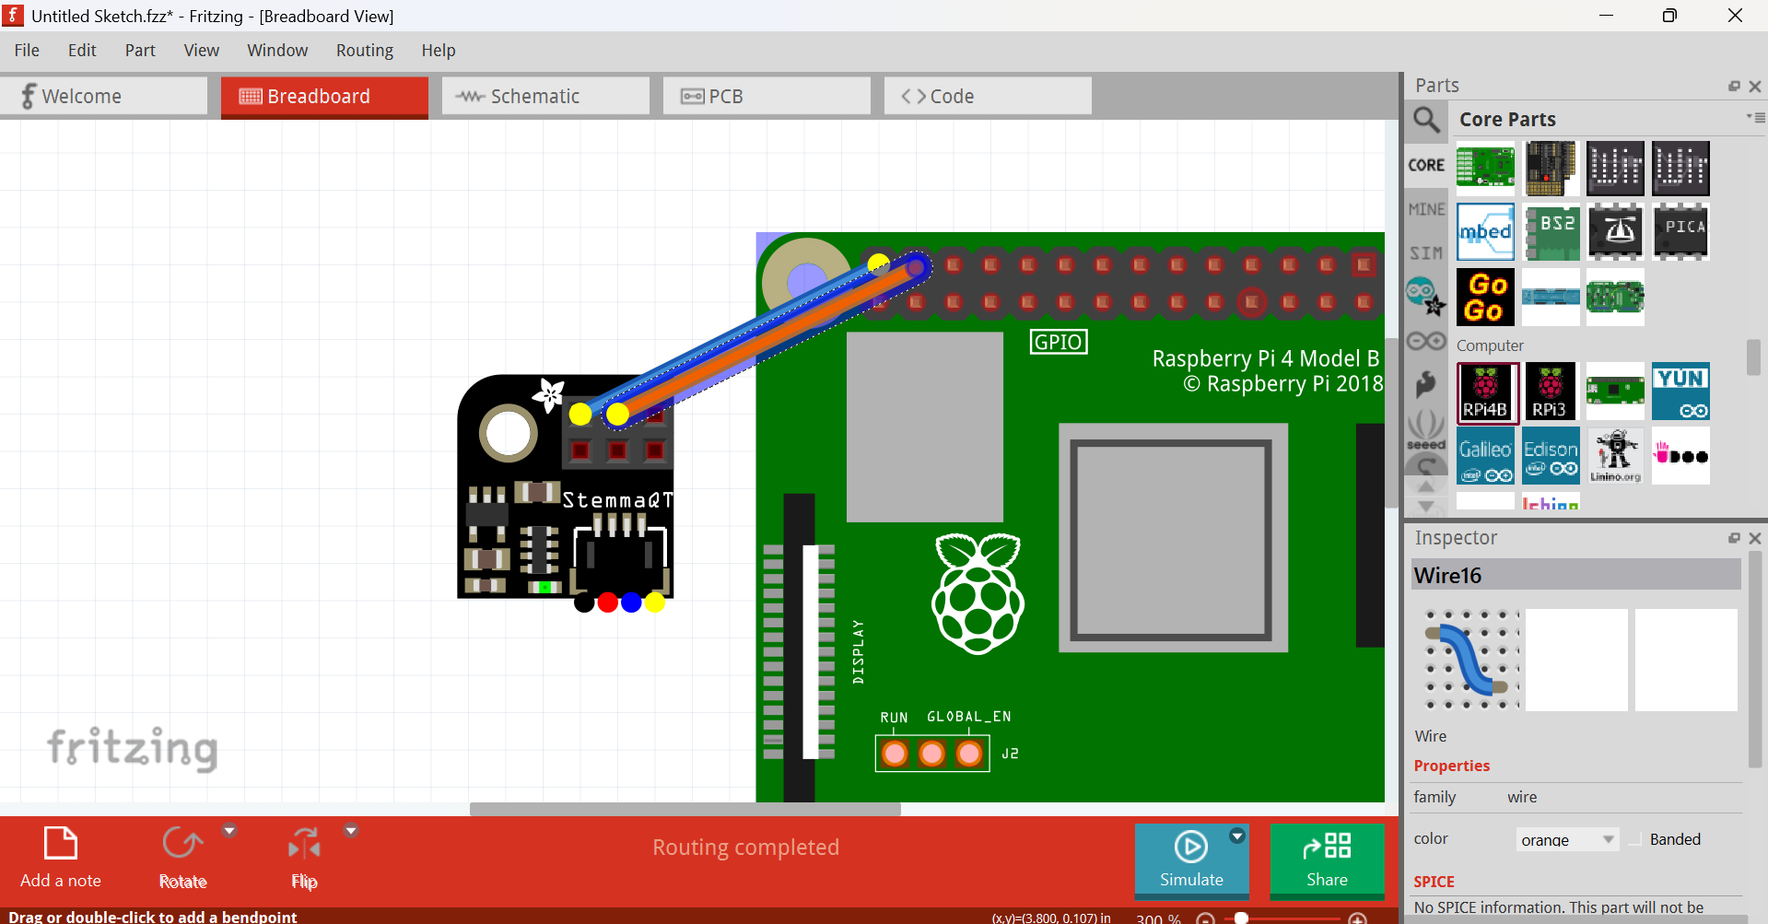The width and height of the screenshot is (1768, 924).
Task: Pick the RPi4B Raspberry Pi part
Action: click(x=1487, y=392)
